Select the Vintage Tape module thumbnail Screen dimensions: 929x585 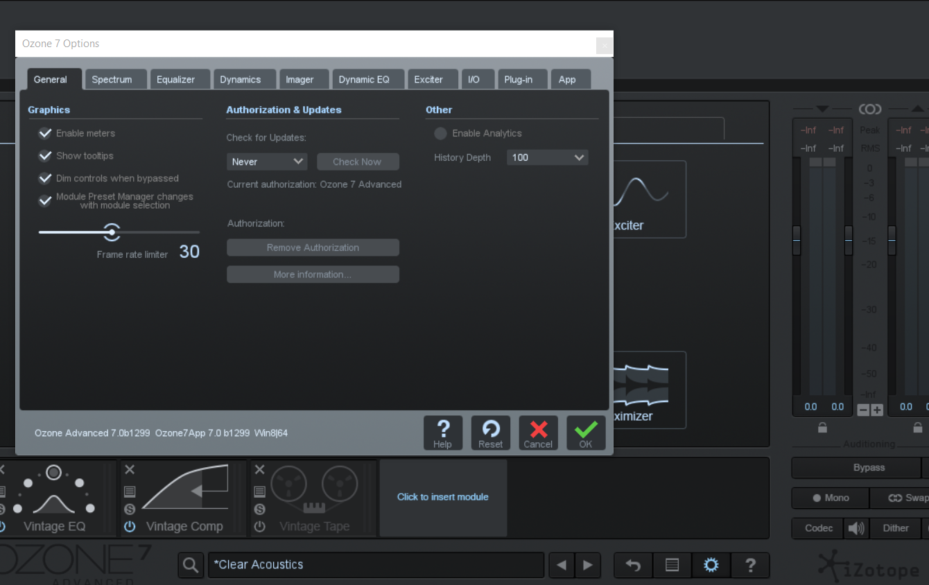point(315,498)
